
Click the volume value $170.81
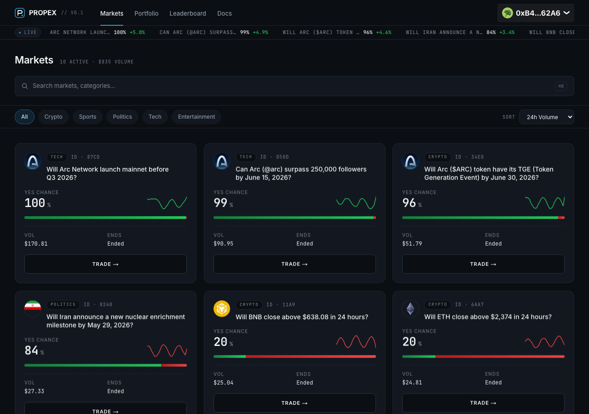(36, 244)
